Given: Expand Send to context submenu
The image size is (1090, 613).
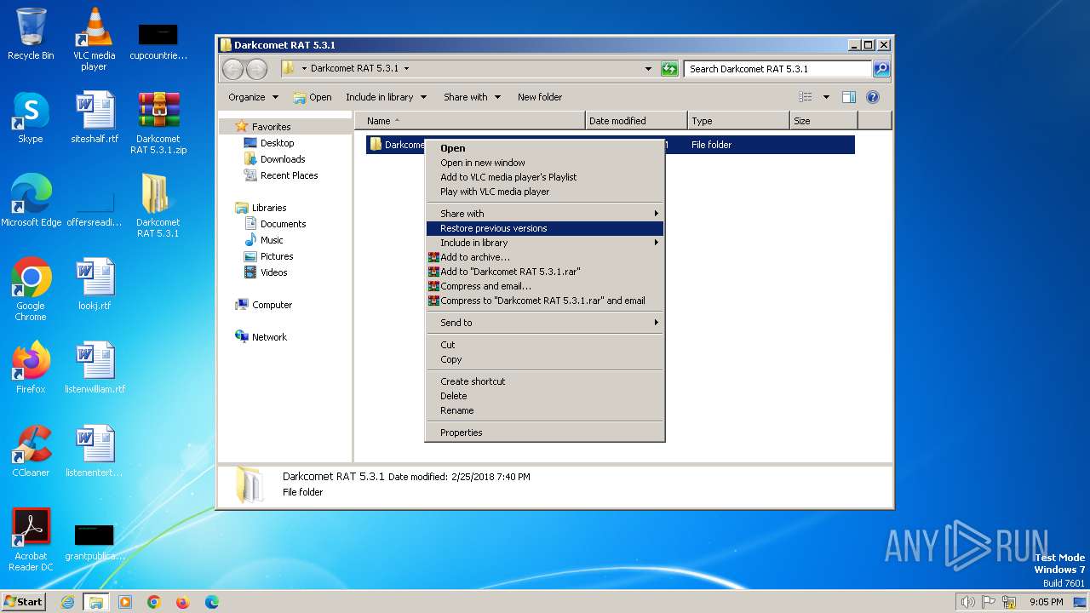Looking at the screenshot, I should click(545, 323).
